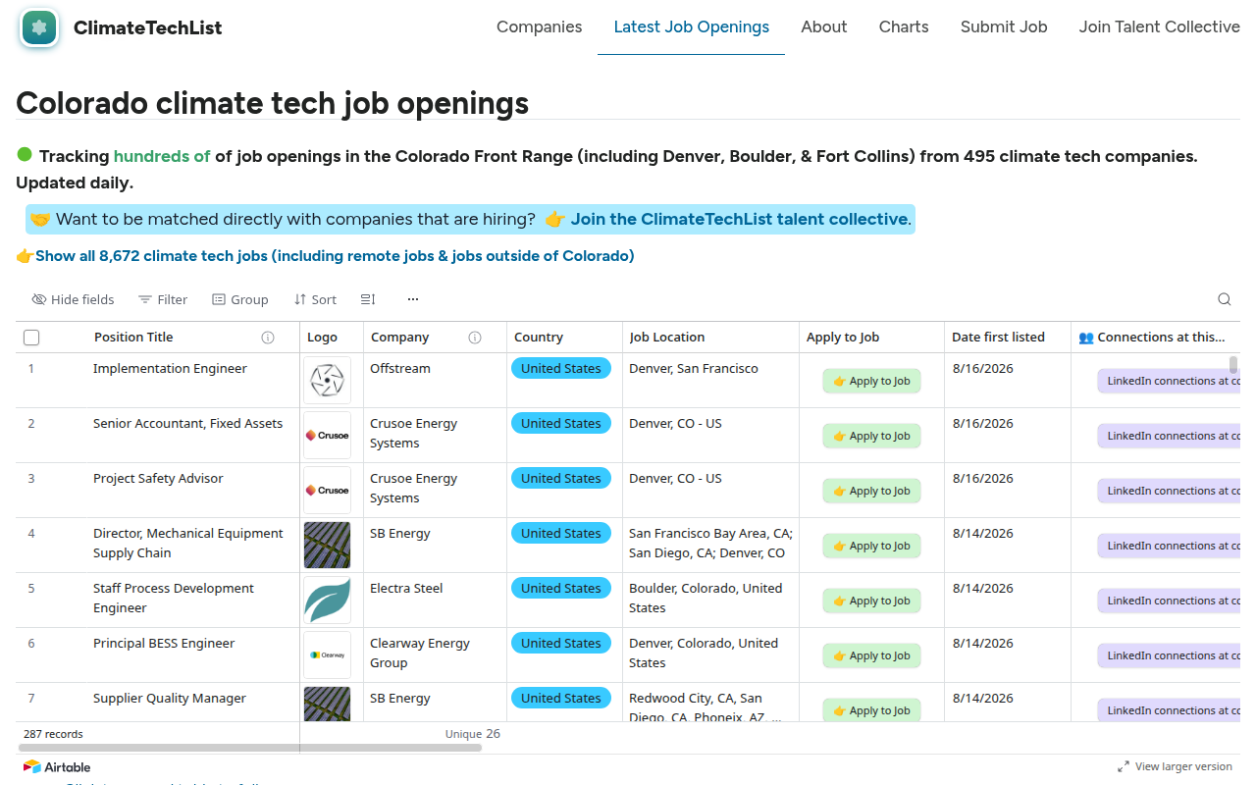Open the Group options
This screenshot has width=1256, height=785.
pyautogui.click(x=240, y=299)
